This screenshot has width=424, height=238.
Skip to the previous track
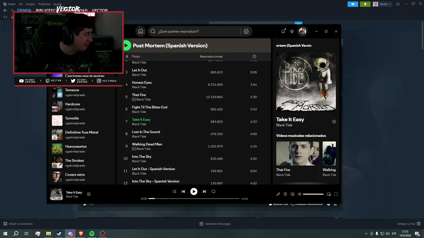pos(183,191)
